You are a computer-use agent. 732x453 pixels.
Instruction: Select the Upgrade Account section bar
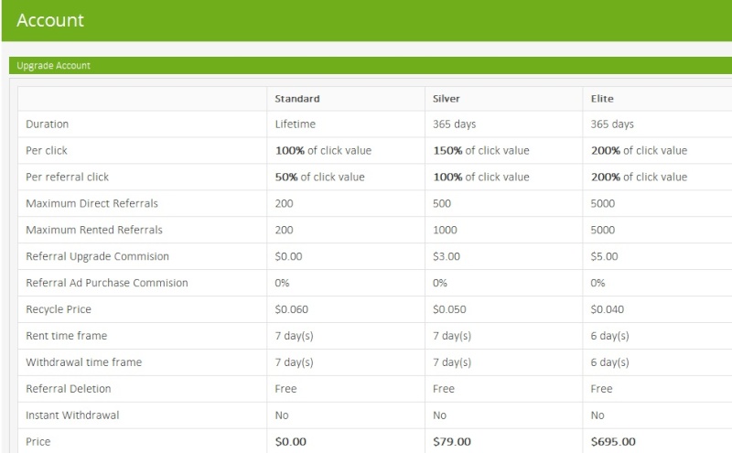[x=371, y=65]
